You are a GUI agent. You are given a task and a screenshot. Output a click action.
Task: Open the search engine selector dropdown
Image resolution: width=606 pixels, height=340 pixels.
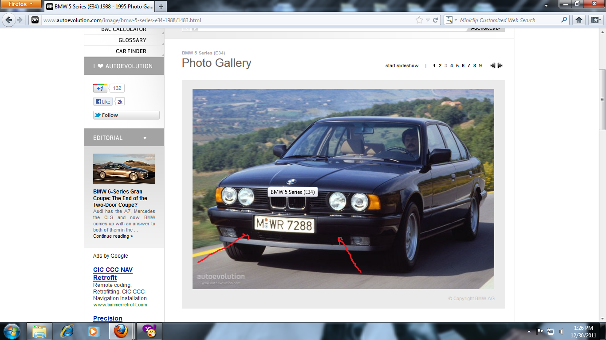coord(451,20)
